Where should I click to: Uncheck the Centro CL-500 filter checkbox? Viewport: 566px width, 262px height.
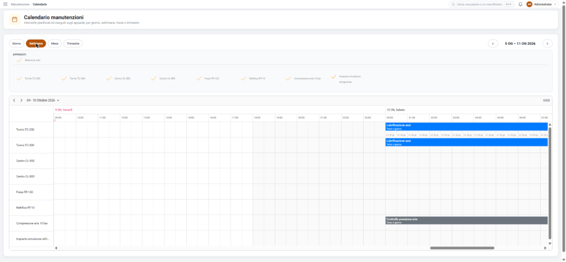[x=109, y=78]
